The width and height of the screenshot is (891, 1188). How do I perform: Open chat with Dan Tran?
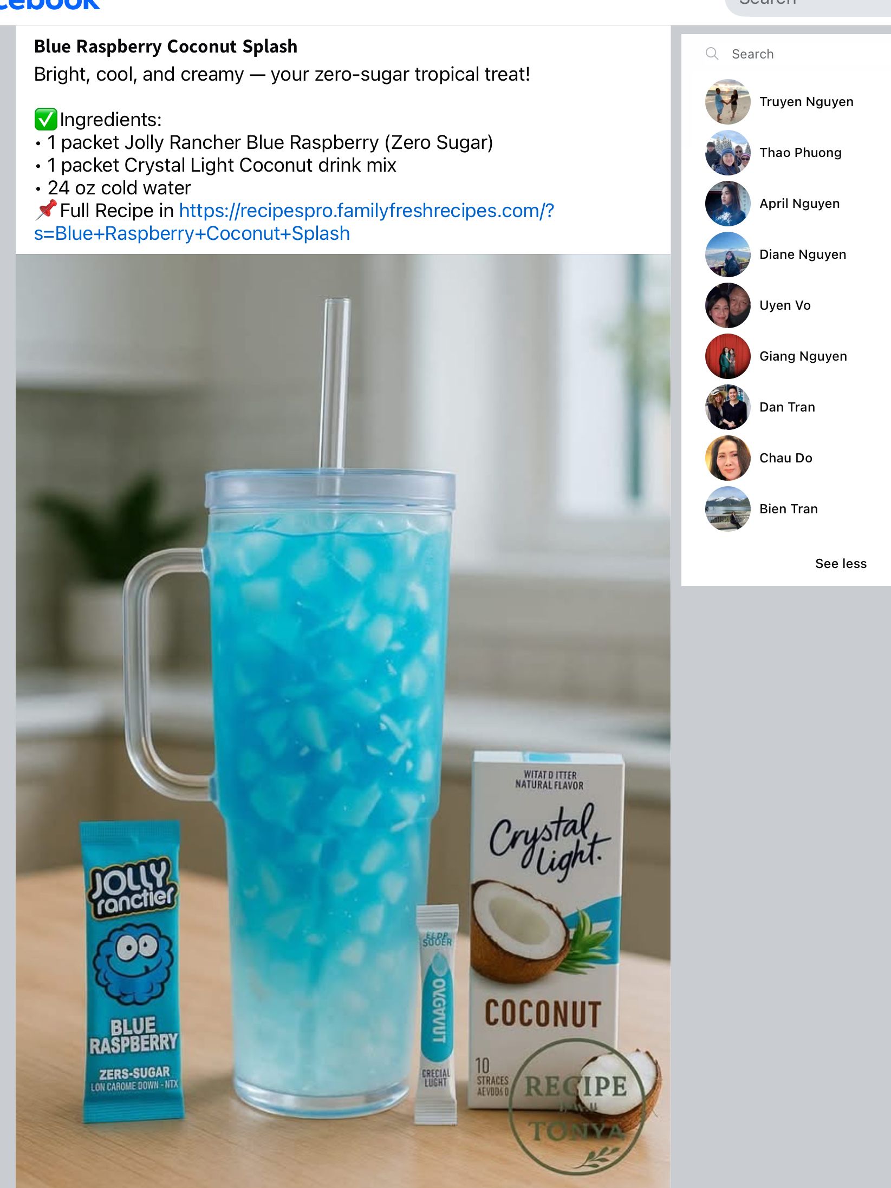pyautogui.click(x=786, y=407)
